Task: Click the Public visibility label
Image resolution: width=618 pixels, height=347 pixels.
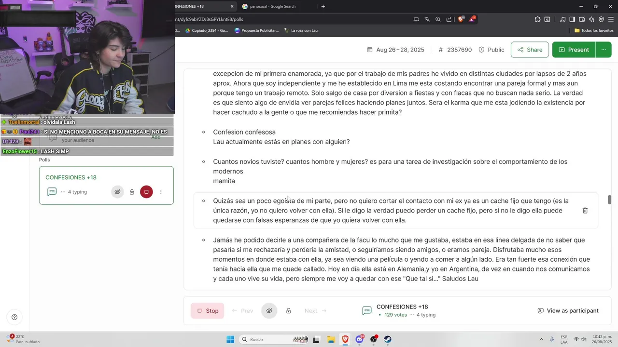Action: [491, 50]
